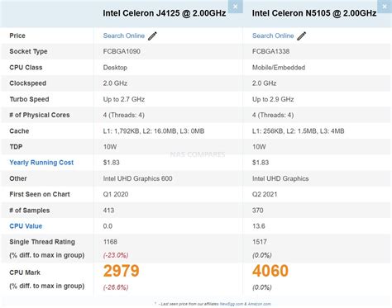Image resolution: width=392 pixels, height=308 pixels.
Task: Open the CPU Value link
Action: [26, 226]
